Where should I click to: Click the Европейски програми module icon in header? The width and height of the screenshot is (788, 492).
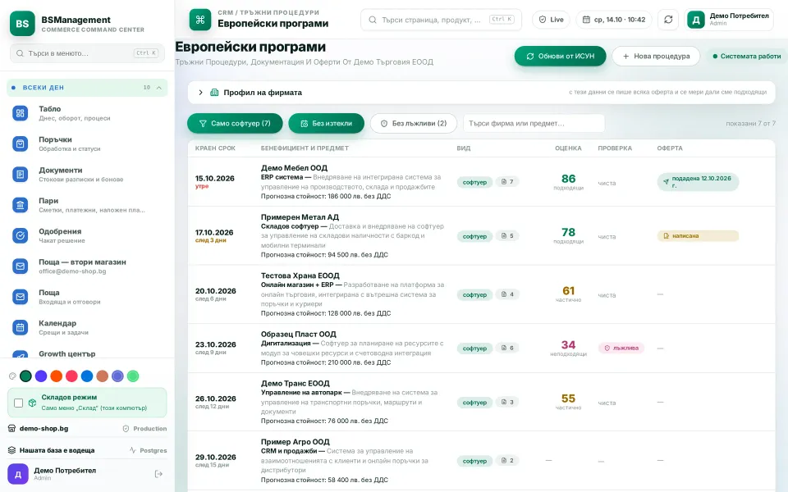pyautogui.click(x=200, y=20)
